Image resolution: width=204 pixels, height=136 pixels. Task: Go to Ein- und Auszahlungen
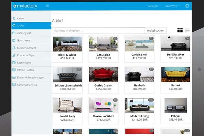[30, 77]
